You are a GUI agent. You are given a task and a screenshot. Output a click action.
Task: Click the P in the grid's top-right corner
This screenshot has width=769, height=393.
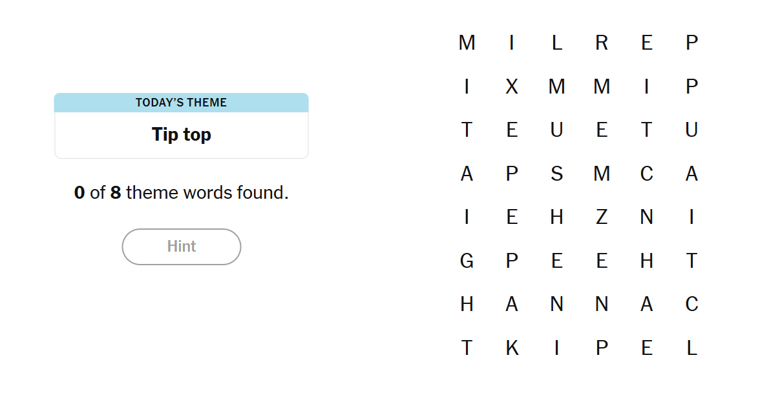(x=691, y=43)
